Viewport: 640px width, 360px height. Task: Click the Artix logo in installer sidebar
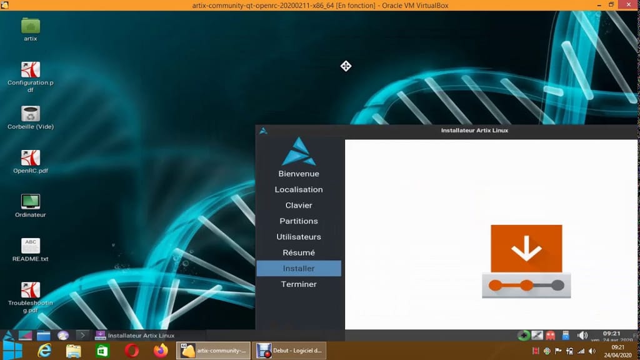click(x=299, y=151)
